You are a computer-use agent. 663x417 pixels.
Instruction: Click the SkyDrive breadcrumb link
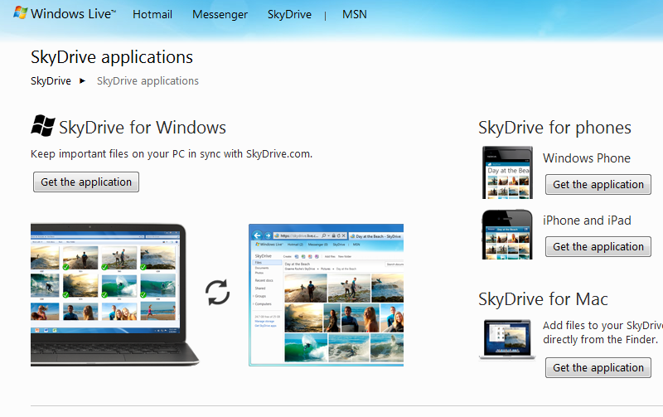pyautogui.click(x=51, y=80)
